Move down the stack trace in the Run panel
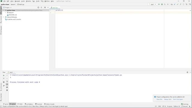Screen dimensions: 192x108 [x=7, y=78]
